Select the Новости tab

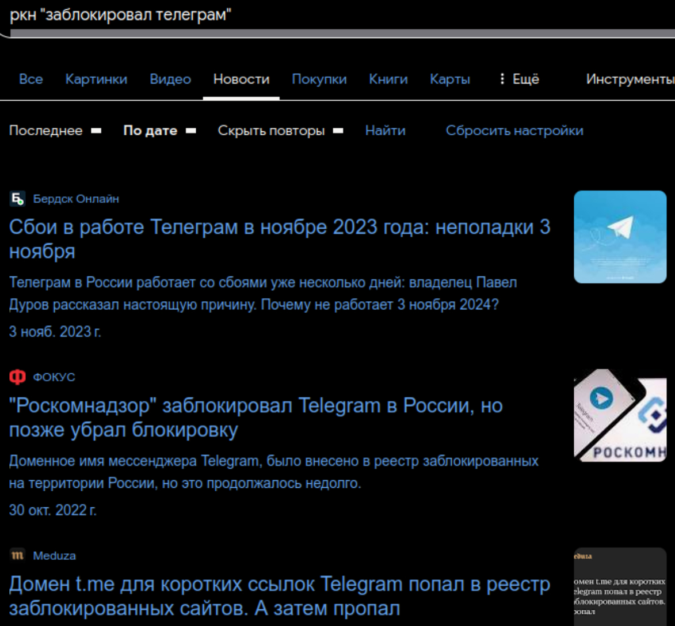241,79
